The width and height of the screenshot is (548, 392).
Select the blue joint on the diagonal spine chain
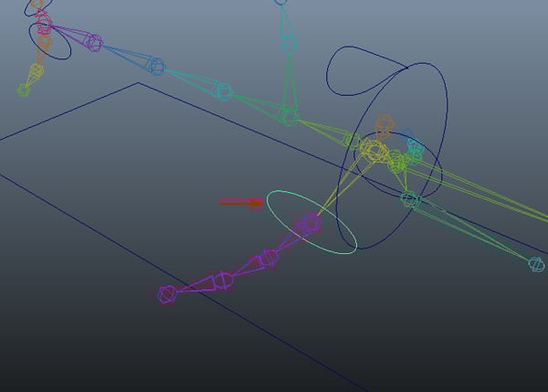point(155,66)
